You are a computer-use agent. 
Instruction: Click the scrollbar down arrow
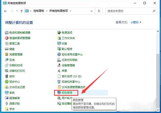tap(158, 110)
